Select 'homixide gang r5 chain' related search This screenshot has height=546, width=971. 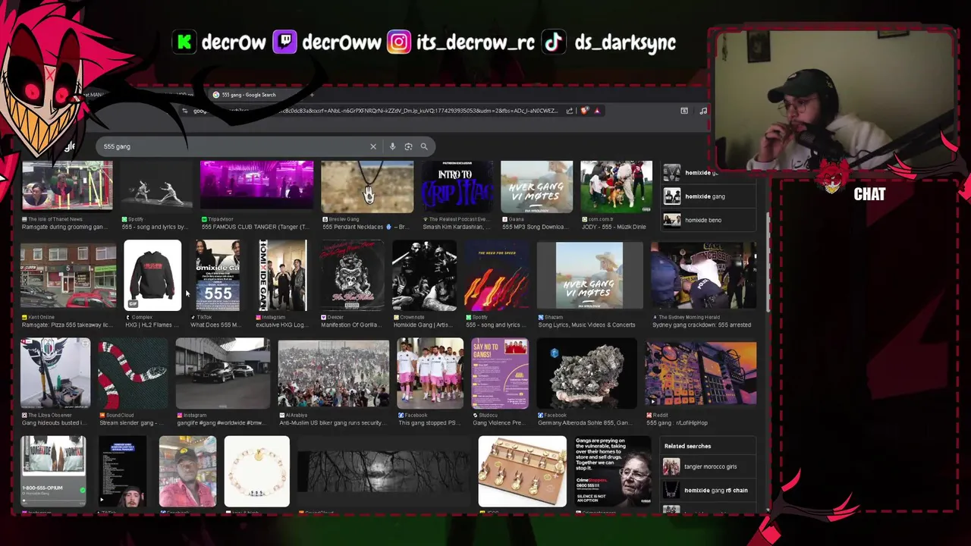click(709, 490)
